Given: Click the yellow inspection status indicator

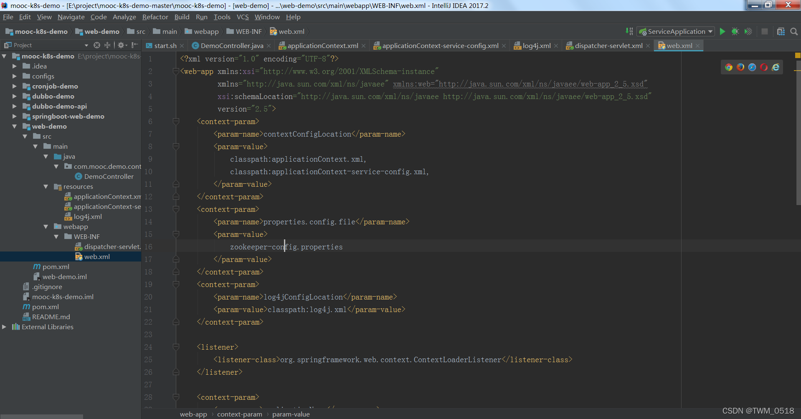Looking at the screenshot, I should [798, 55].
